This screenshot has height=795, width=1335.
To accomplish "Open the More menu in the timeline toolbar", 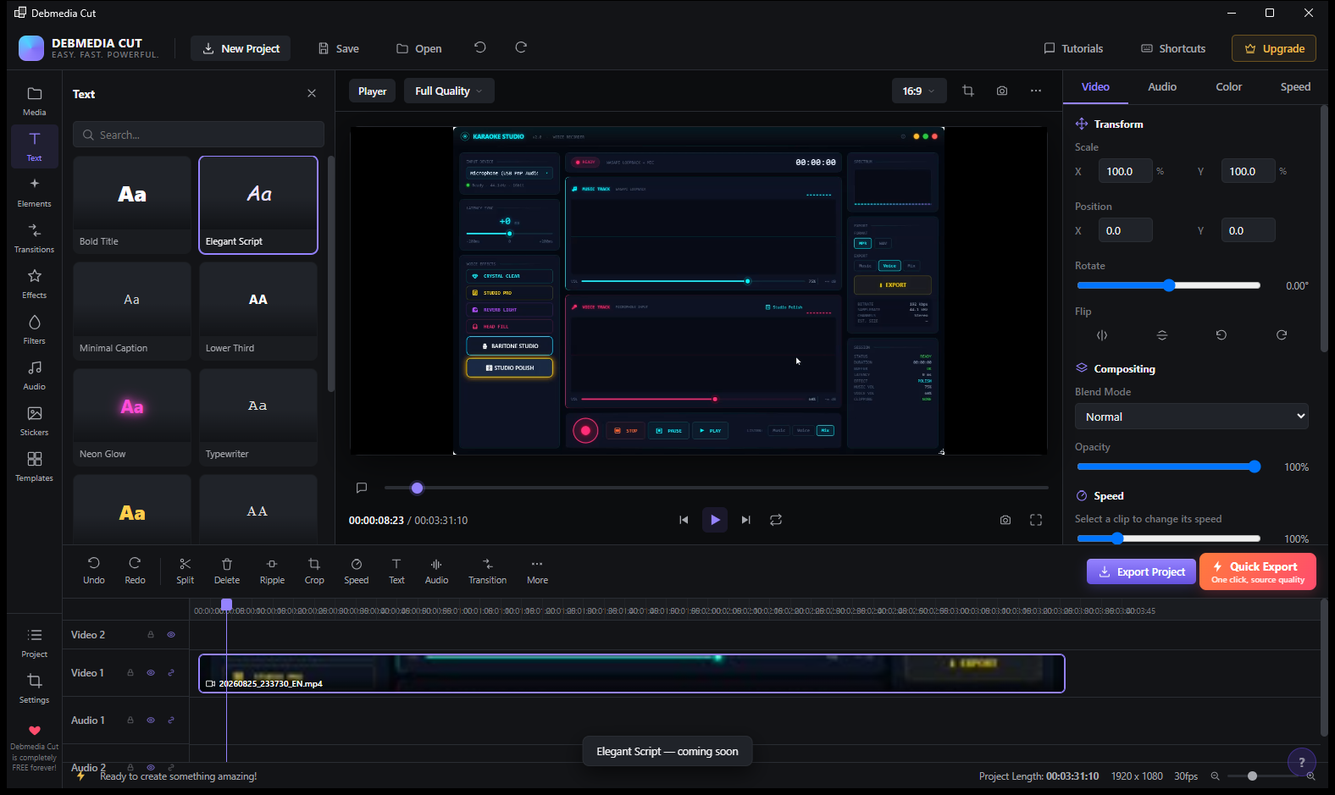I will pos(537,571).
